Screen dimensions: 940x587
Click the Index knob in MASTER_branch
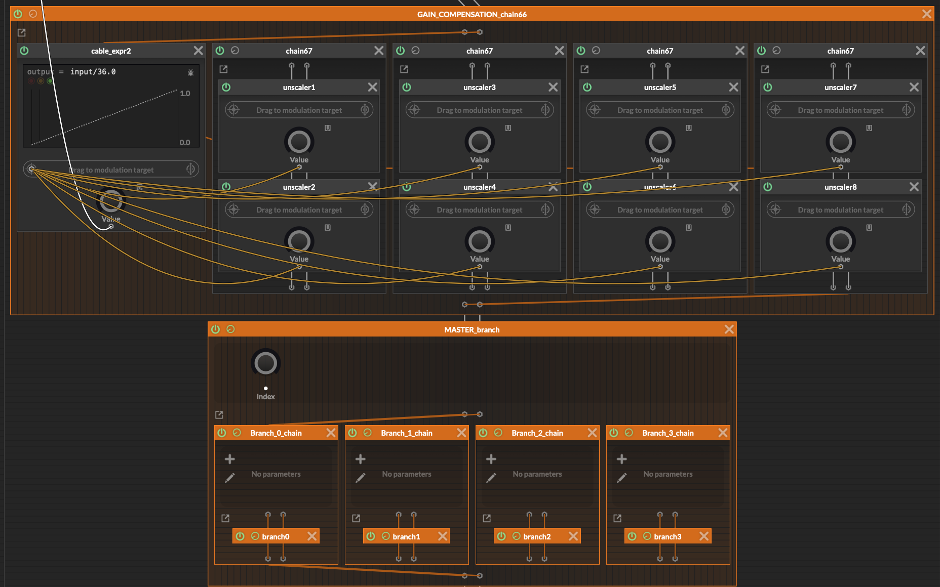[x=265, y=363]
